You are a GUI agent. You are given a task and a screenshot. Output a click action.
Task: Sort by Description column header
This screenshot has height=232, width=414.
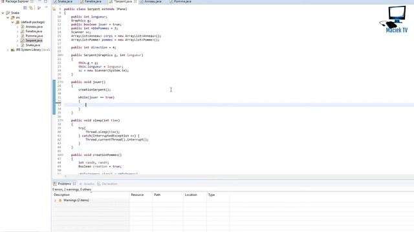click(91, 195)
